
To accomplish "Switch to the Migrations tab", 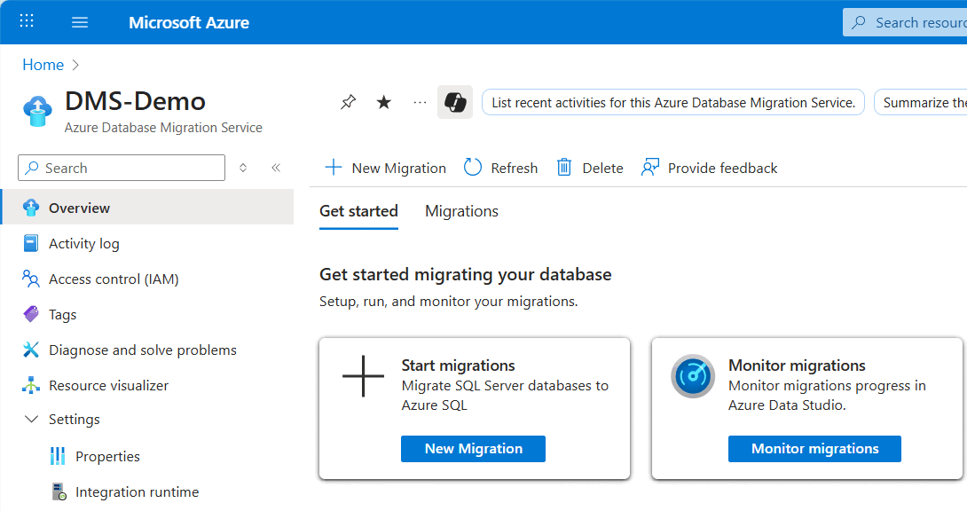I will point(460,211).
